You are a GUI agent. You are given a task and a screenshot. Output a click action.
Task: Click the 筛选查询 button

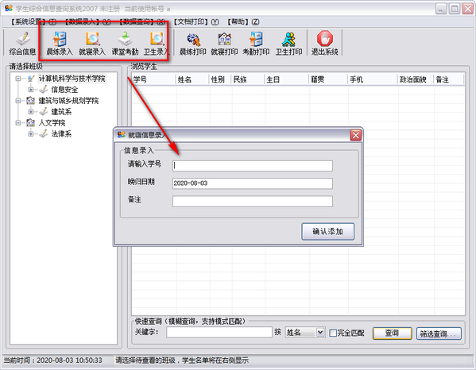(439, 333)
